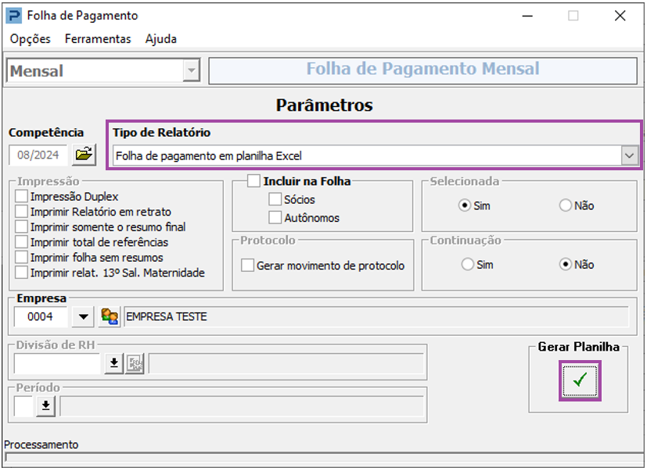
Task: Click the green checkmark Gerar Planilha button
Action: point(580,380)
